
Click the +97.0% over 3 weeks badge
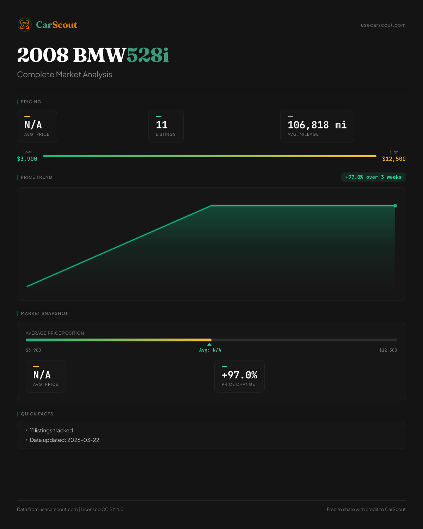(x=373, y=177)
